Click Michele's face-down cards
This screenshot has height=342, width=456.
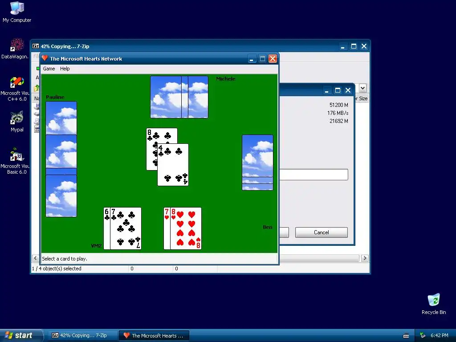click(x=179, y=97)
